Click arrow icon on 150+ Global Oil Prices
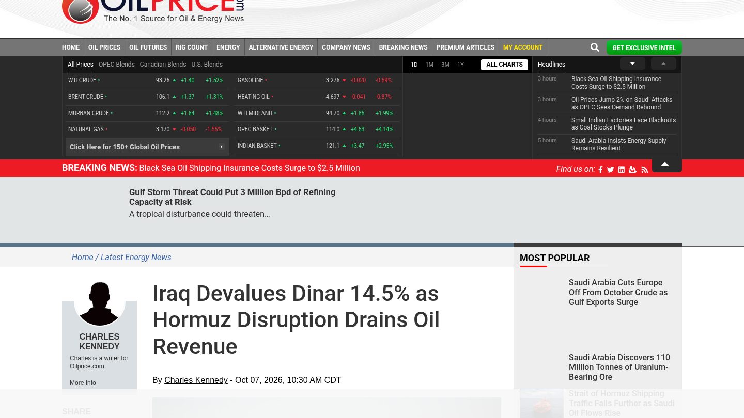Image resolution: width=744 pixels, height=418 pixels. 222,147
